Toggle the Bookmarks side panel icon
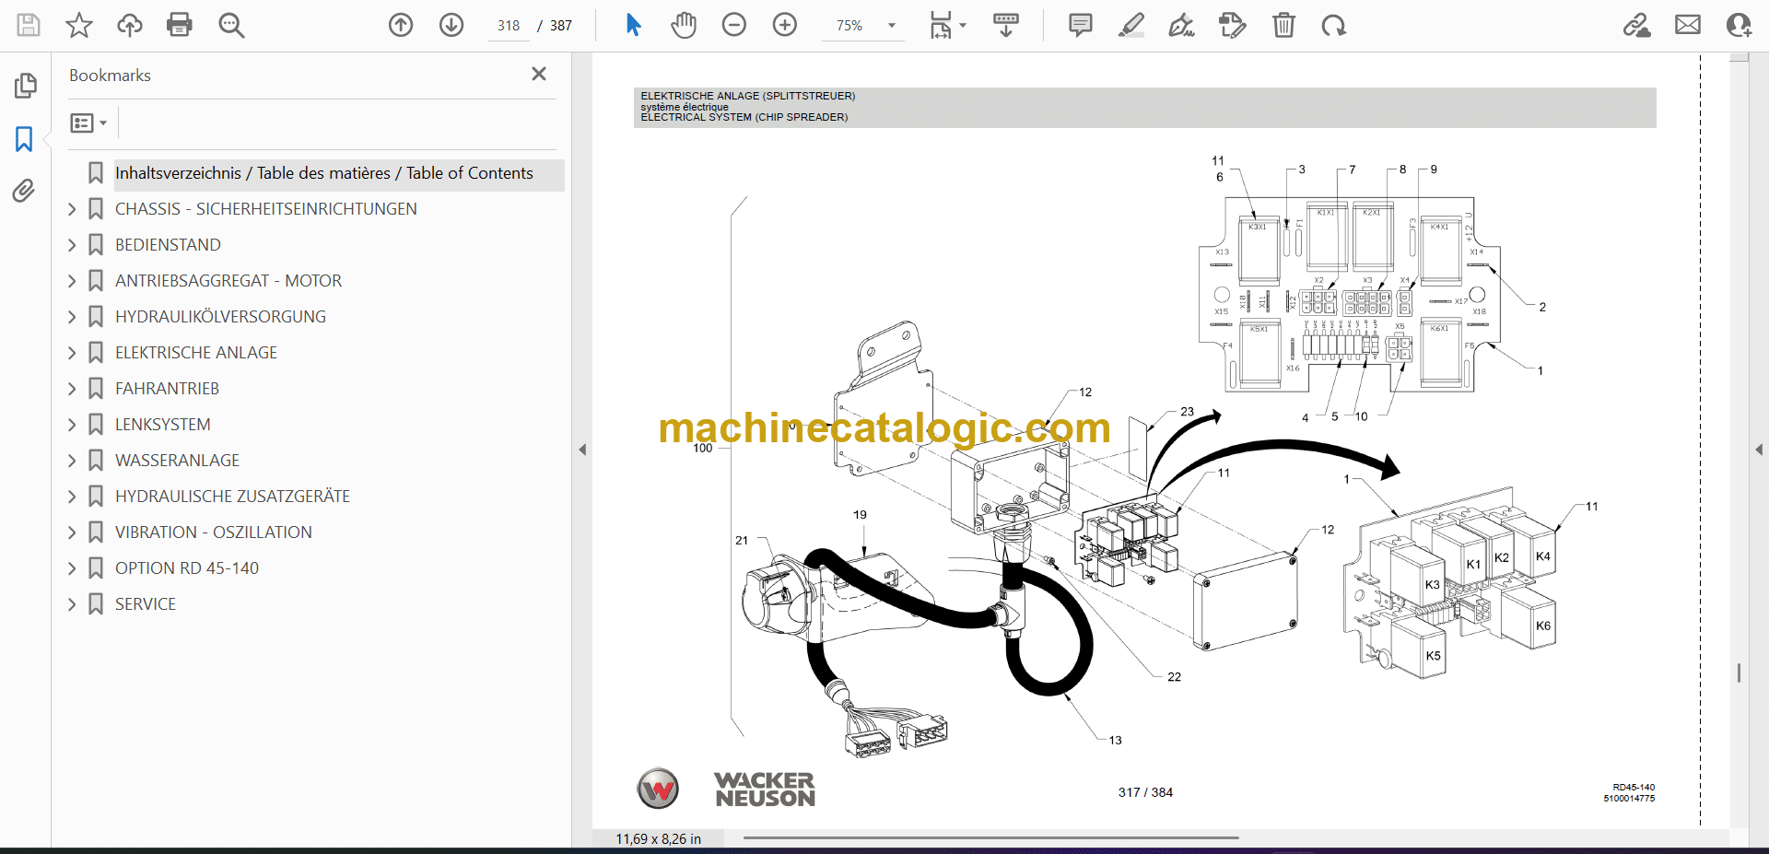 (x=24, y=139)
